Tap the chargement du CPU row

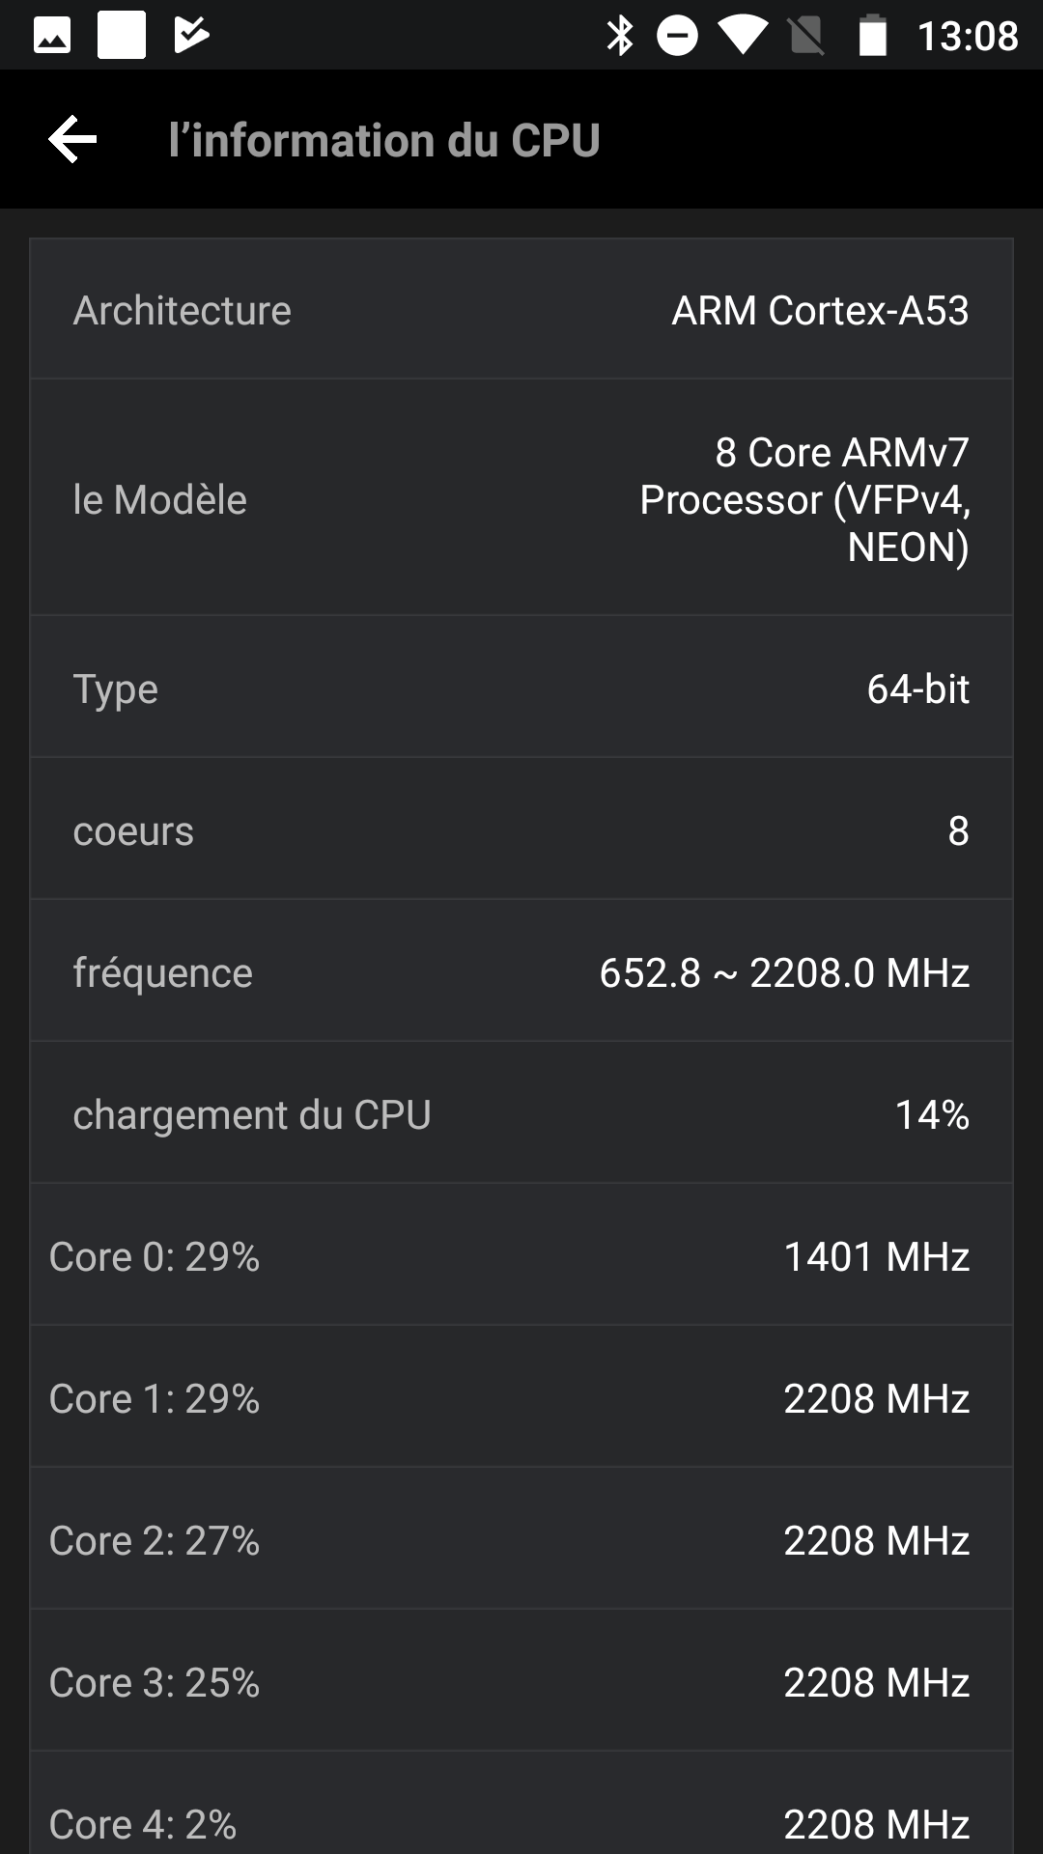click(x=521, y=1114)
